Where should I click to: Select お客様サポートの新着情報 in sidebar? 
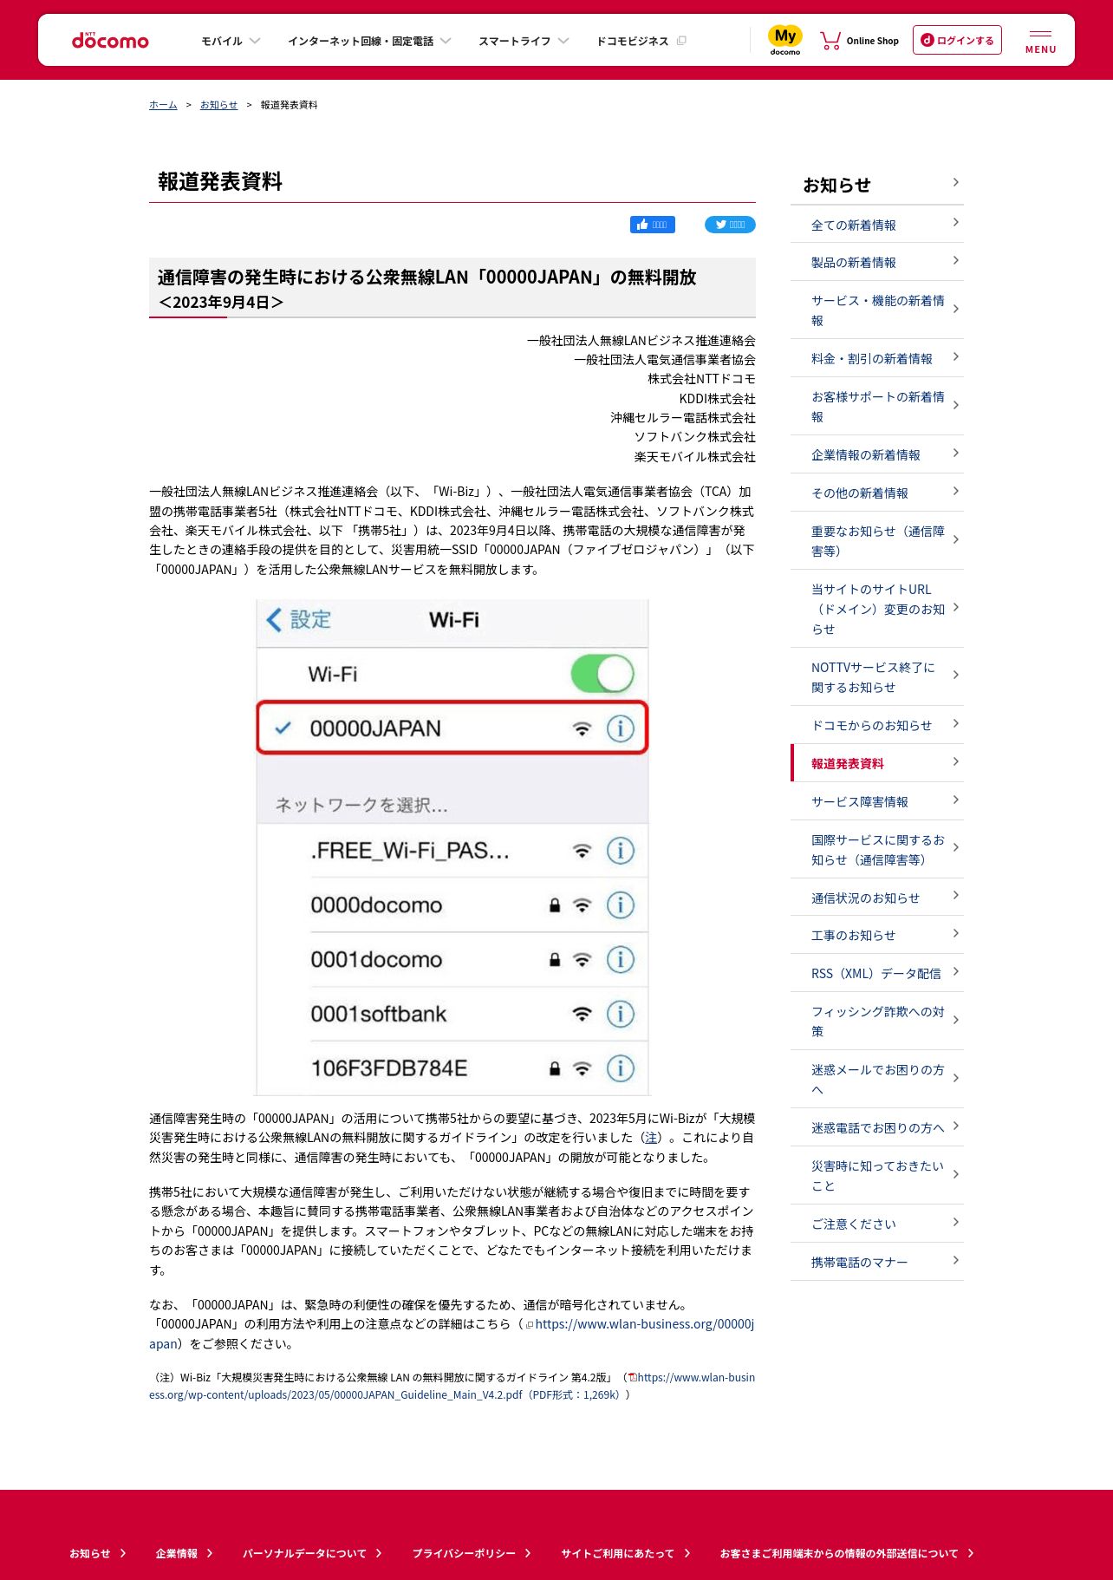click(877, 407)
